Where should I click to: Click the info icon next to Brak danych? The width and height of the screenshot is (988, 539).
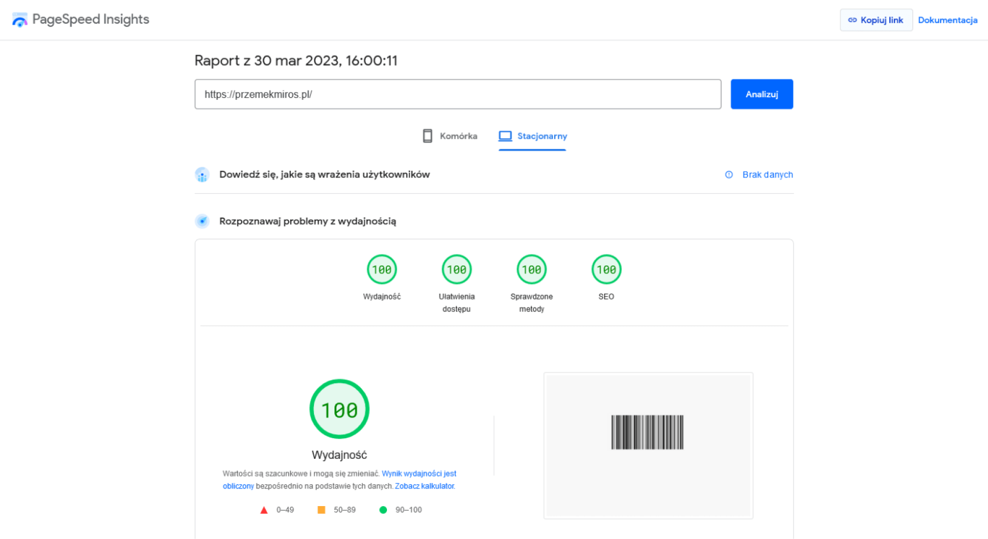click(729, 174)
